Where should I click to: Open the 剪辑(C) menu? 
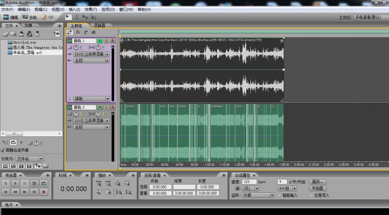pyautogui.click(x=41, y=9)
